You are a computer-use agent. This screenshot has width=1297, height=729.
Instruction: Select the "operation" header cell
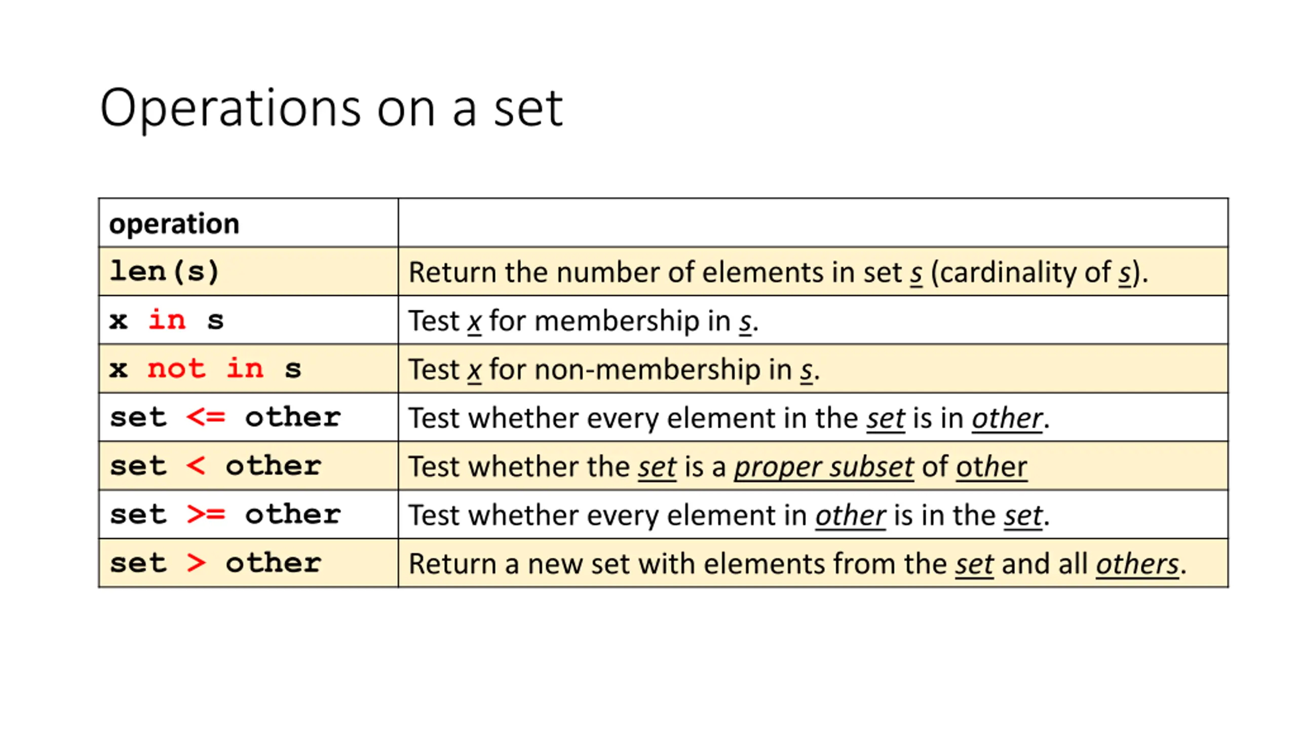[174, 224]
